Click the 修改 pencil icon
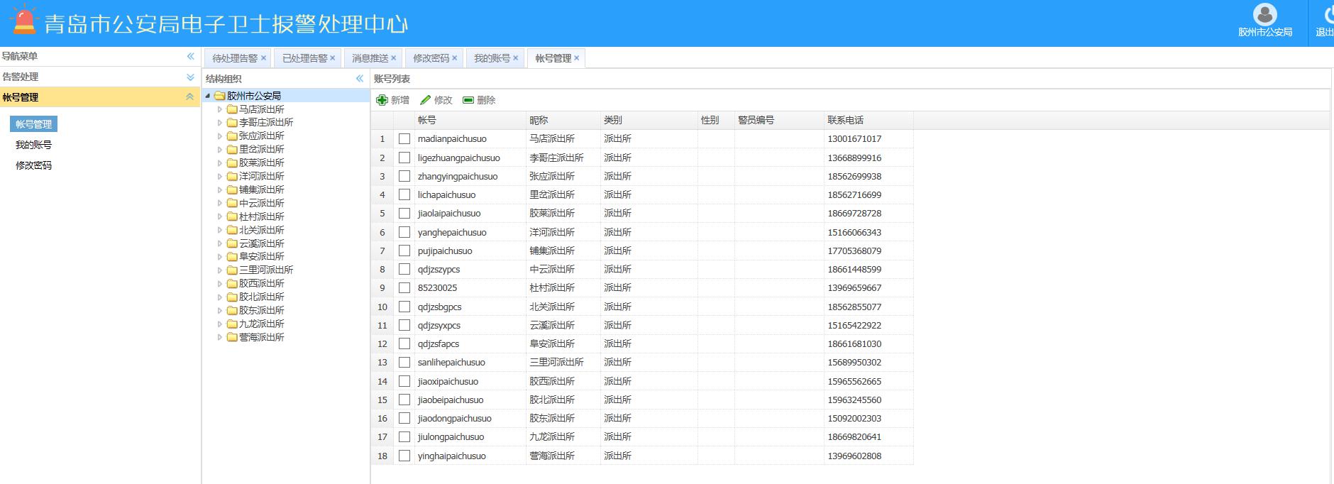The height and width of the screenshot is (484, 1334). (x=426, y=100)
